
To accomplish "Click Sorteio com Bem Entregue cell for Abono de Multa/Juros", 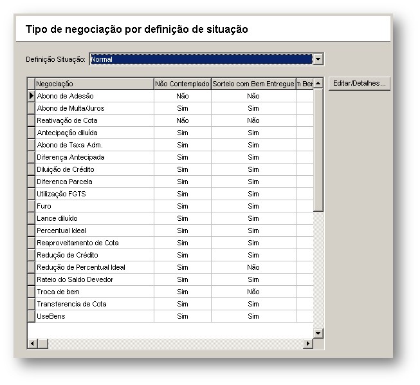I will click(253, 108).
